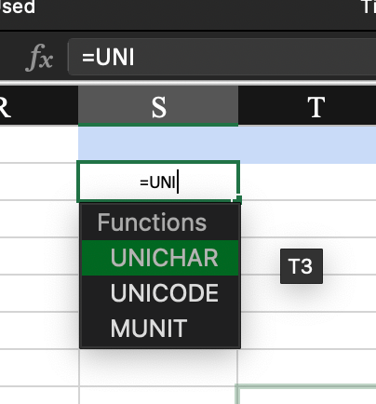Click the fx insert function icon
Image resolution: width=376 pixels, height=404 pixels.
tap(39, 58)
